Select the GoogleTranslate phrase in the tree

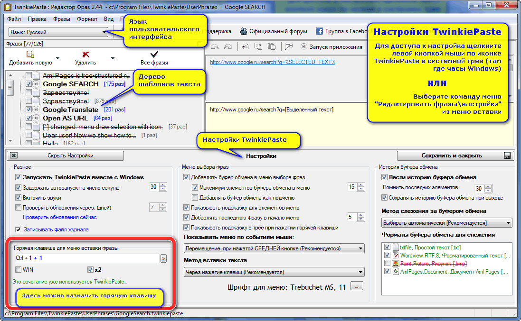71,110
